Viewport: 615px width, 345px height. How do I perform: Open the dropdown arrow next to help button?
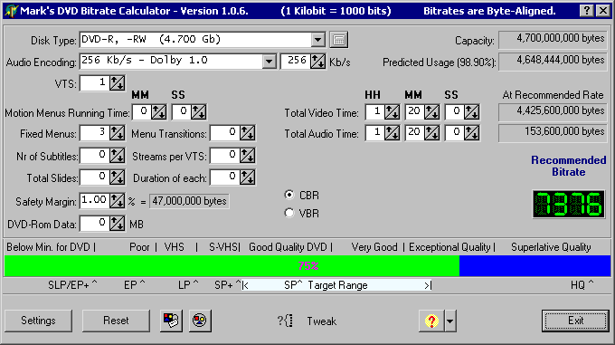click(450, 321)
